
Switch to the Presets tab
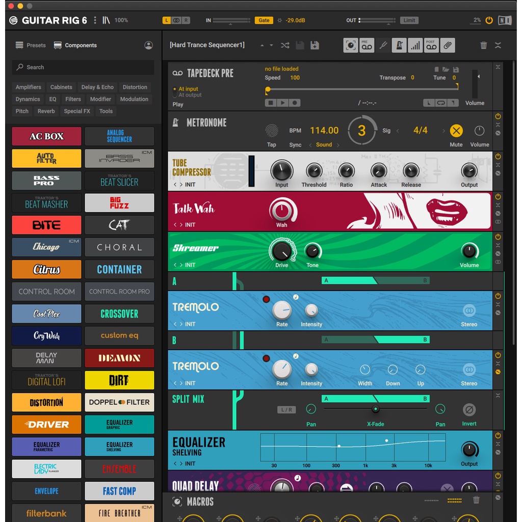click(x=31, y=45)
